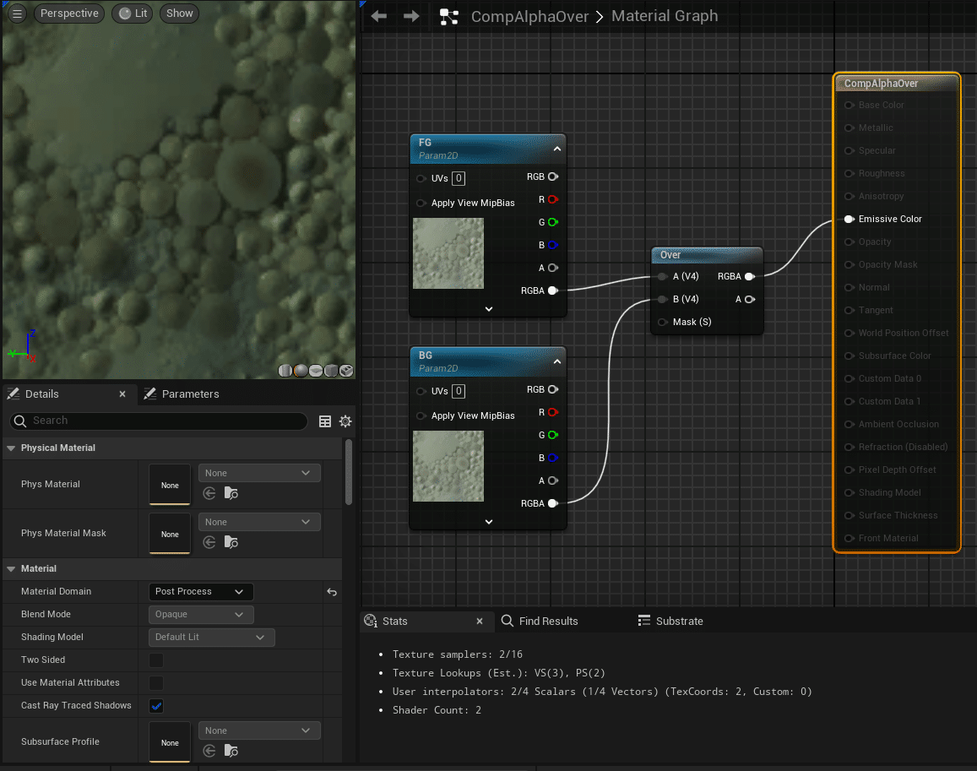Open the Material Domain dropdown
The image size is (977, 771).
[x=200, y=592]
